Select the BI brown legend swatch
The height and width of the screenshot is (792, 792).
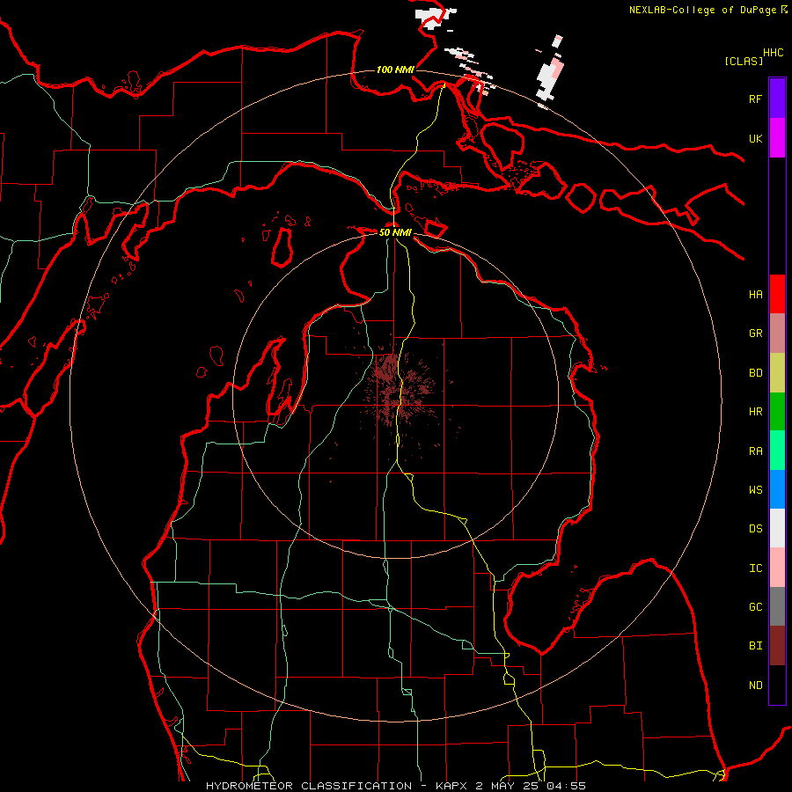coord(777,646)
